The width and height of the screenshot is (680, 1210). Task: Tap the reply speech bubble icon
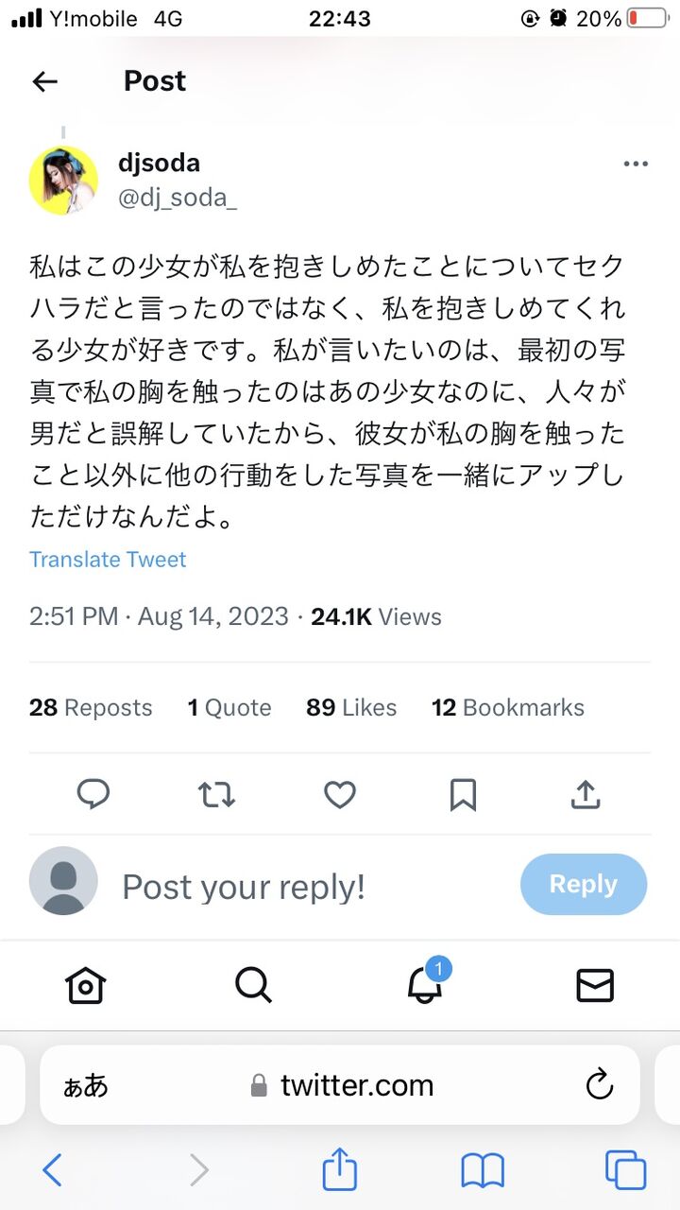pos(93,795)
